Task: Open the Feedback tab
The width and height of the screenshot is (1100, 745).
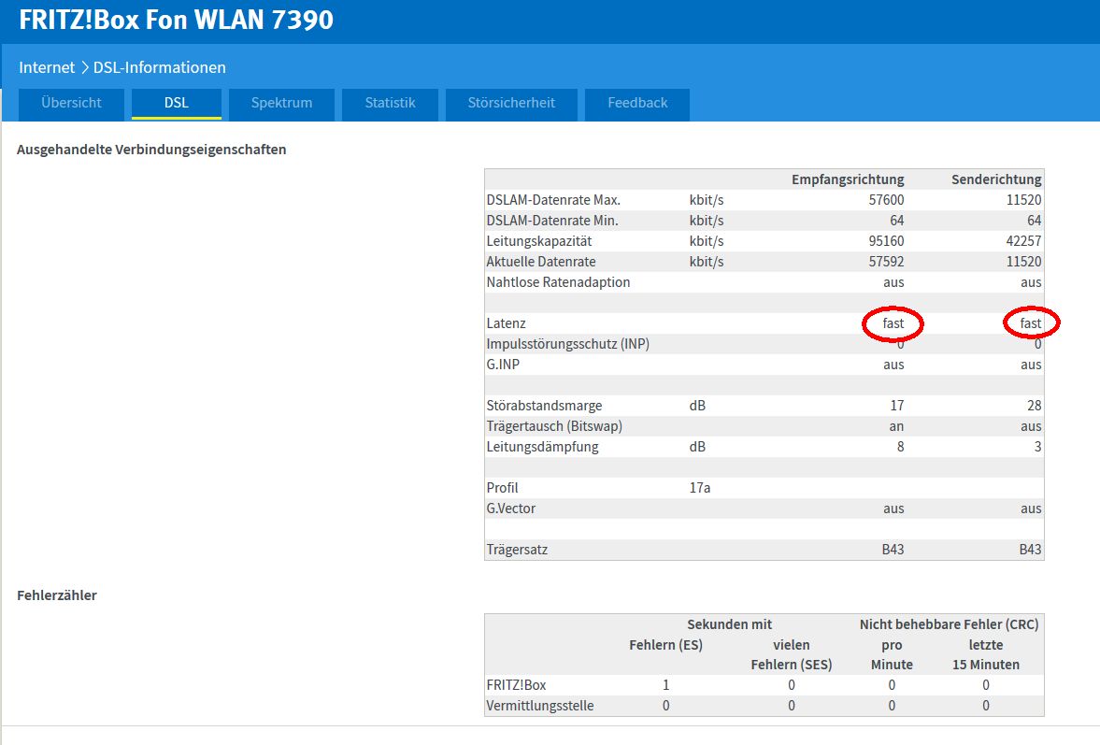Action: 637,103
